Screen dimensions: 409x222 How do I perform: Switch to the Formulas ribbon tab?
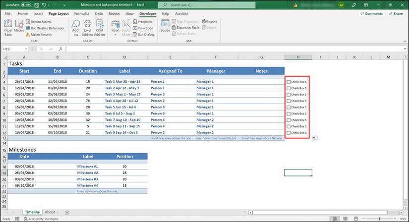pos(82,14)
